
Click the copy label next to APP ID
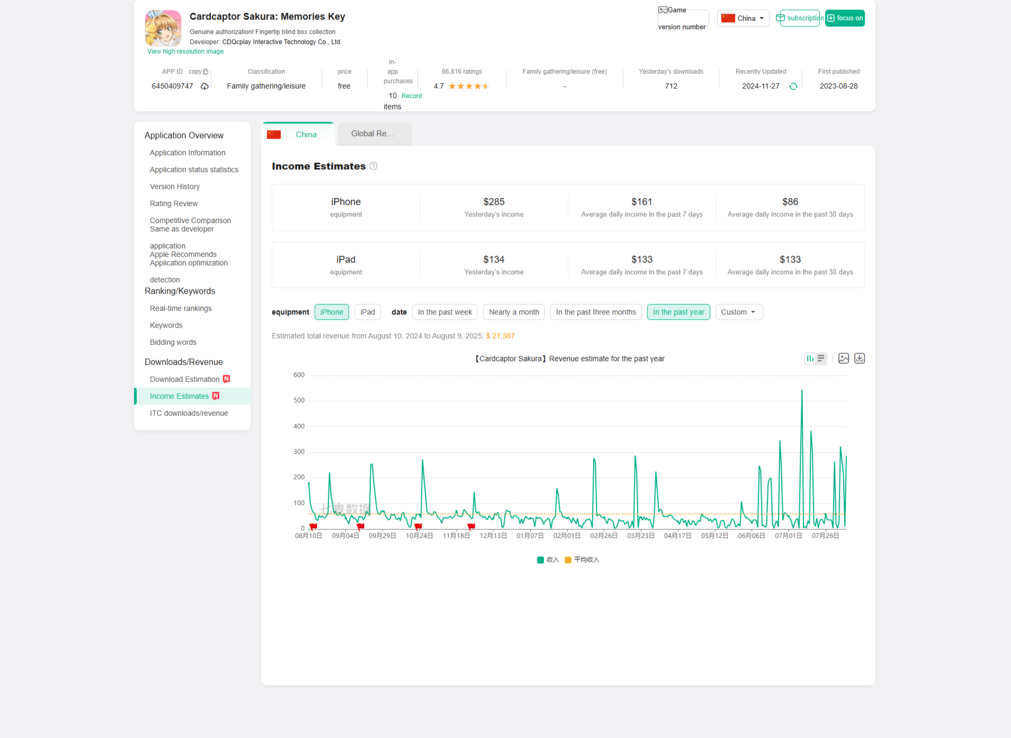click(x=195, y=72)
